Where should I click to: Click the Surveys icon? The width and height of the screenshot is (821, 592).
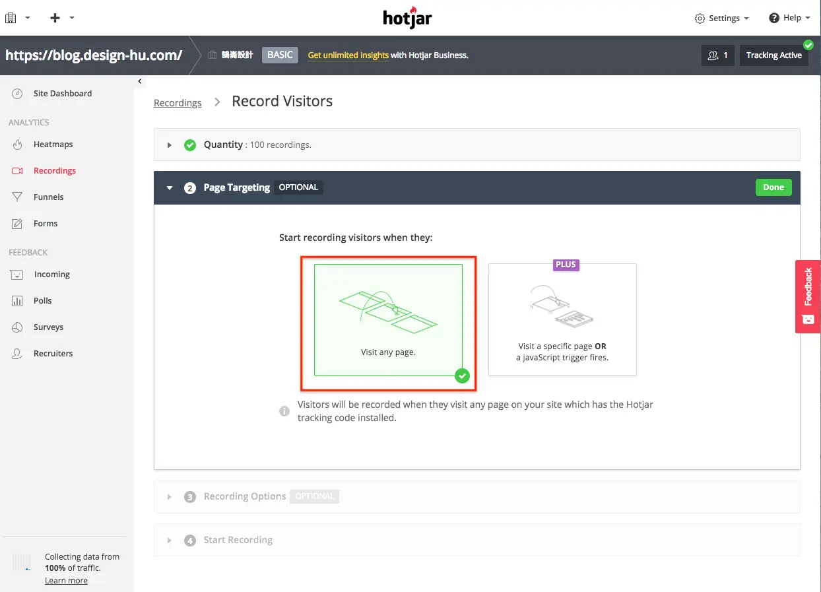[18, 327]
